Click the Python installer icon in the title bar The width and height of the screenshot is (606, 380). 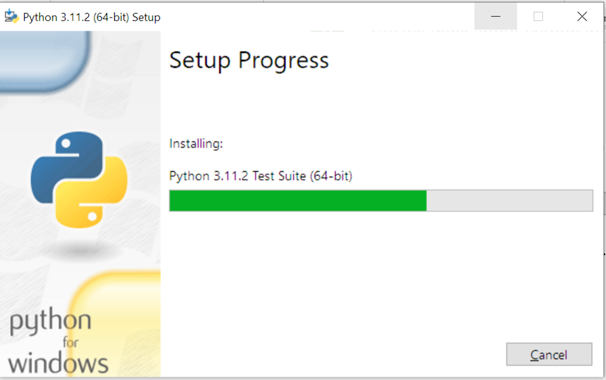coord(11,16)
